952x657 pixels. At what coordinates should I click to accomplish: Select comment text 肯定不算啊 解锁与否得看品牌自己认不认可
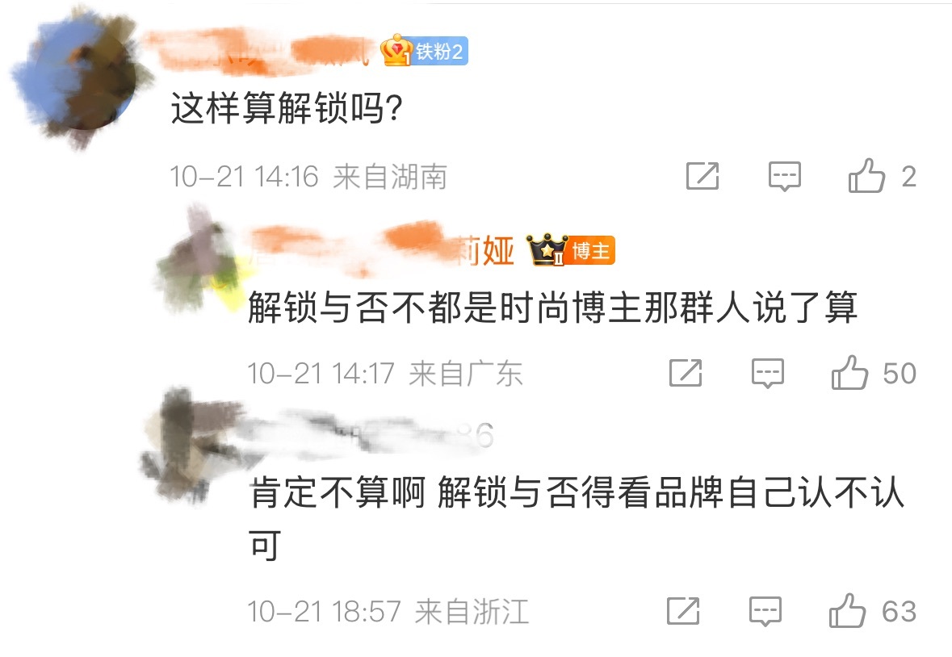(x=577, y=517)
